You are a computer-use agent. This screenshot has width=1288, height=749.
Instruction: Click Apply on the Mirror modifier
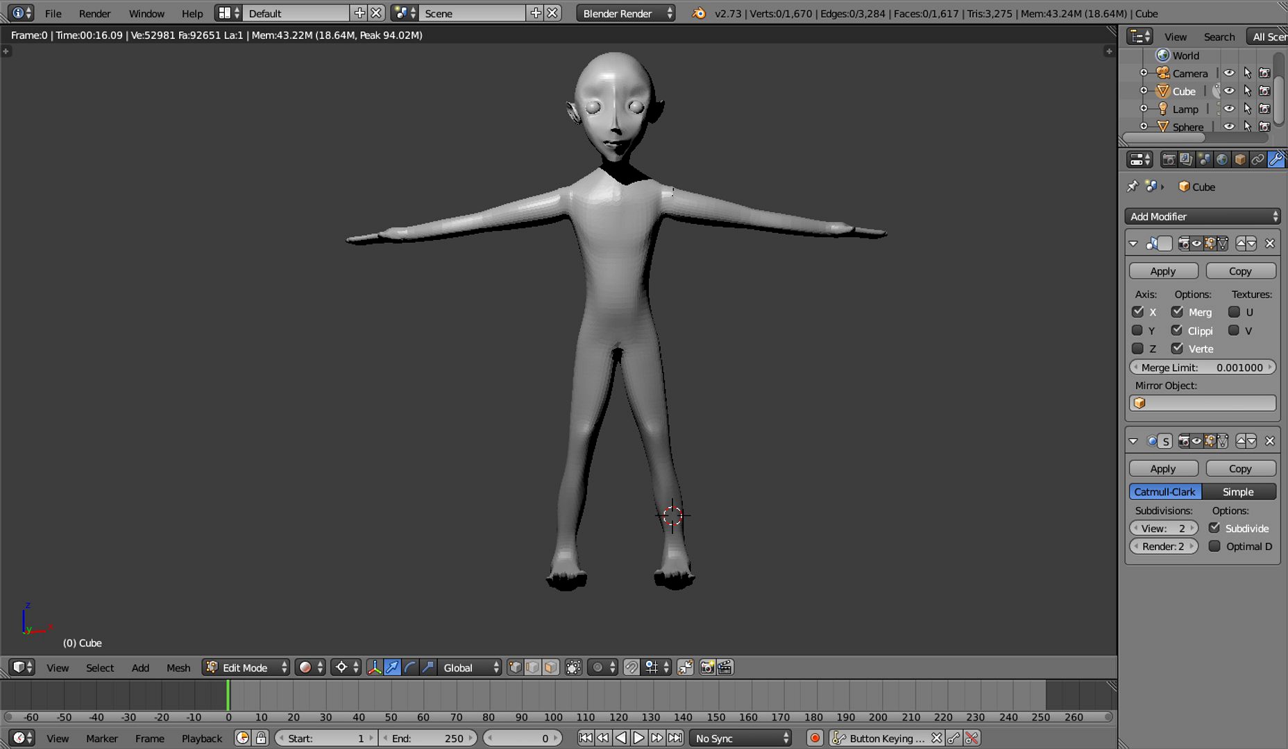coord(1163,271)
